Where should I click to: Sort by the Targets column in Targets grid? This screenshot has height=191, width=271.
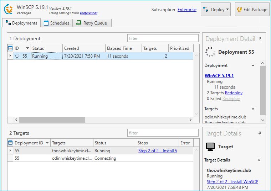coord(72,143)
